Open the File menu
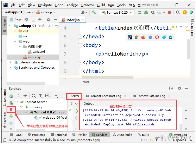This screenshot has height=144, width=196. [13, 5]
